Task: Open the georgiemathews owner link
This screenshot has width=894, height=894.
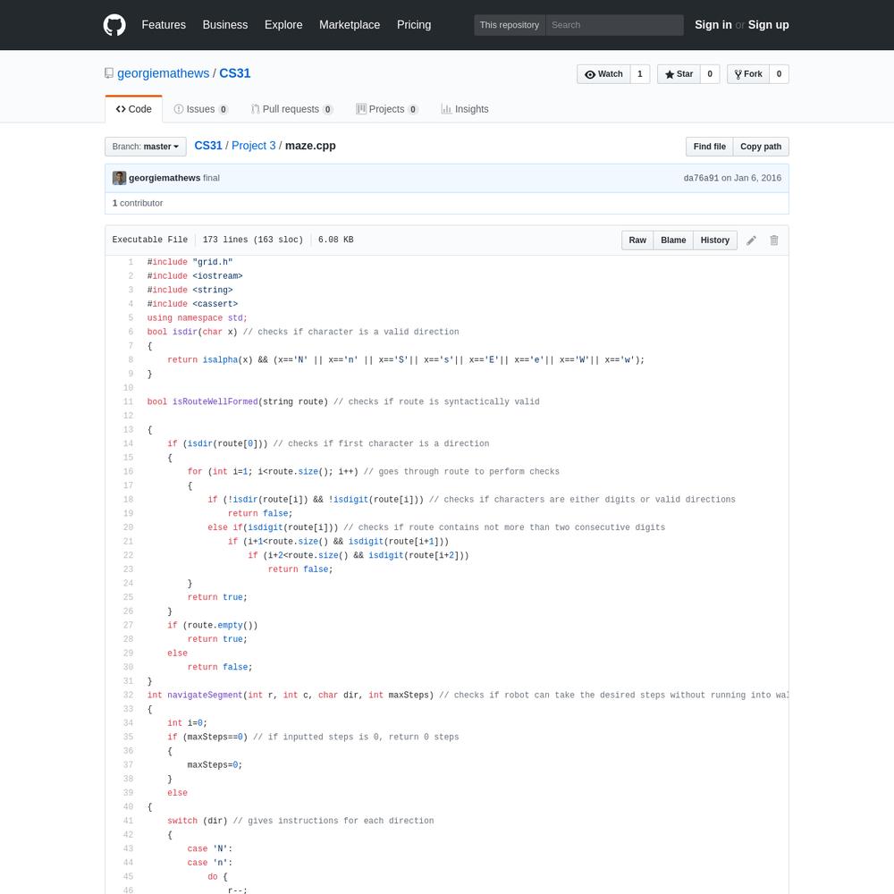Action: (x=163, y=73)
